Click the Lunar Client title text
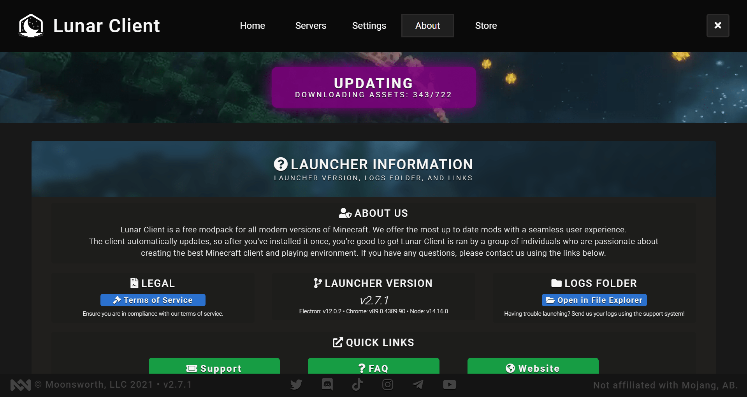Screen dimensions: 747x397 click(x=107, y=26)
